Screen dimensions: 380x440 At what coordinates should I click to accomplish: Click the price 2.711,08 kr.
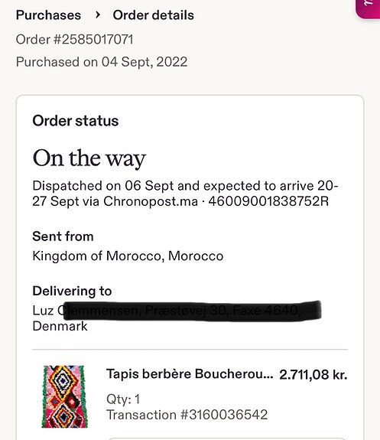pyautogui.click(x=313, y=375)
